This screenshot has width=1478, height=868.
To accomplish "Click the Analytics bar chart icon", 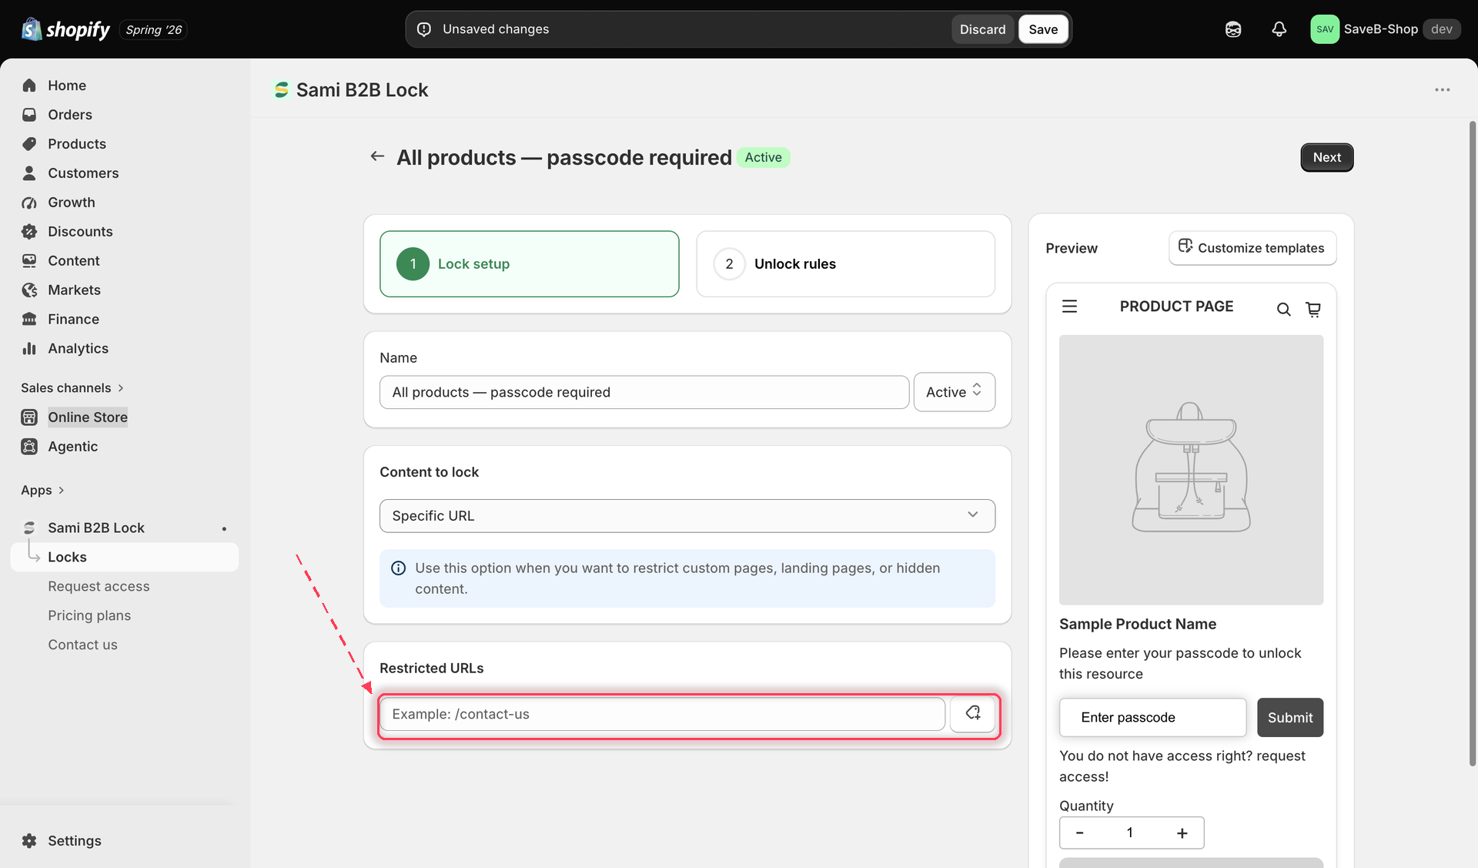I will point(29,349).
